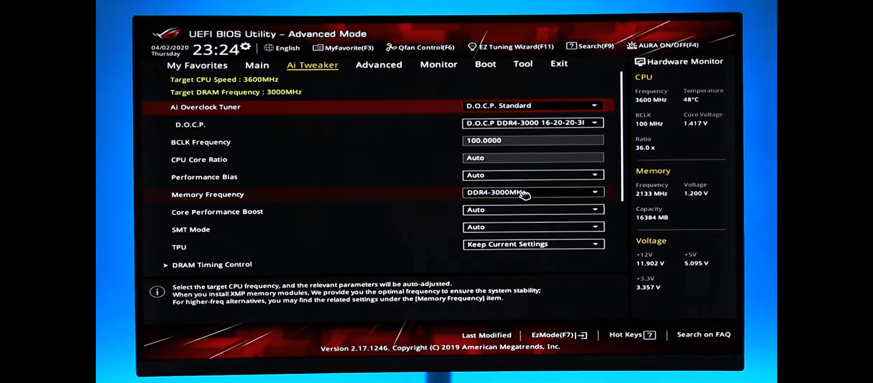The width and height of the screenshot is (873, 383).
Task: Open Search(F9) in the top bar
Action: 590,46
